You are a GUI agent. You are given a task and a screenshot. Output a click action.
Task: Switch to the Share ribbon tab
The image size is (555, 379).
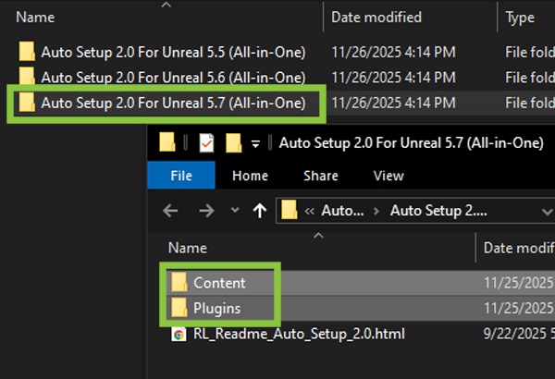[x=321, y=176]
